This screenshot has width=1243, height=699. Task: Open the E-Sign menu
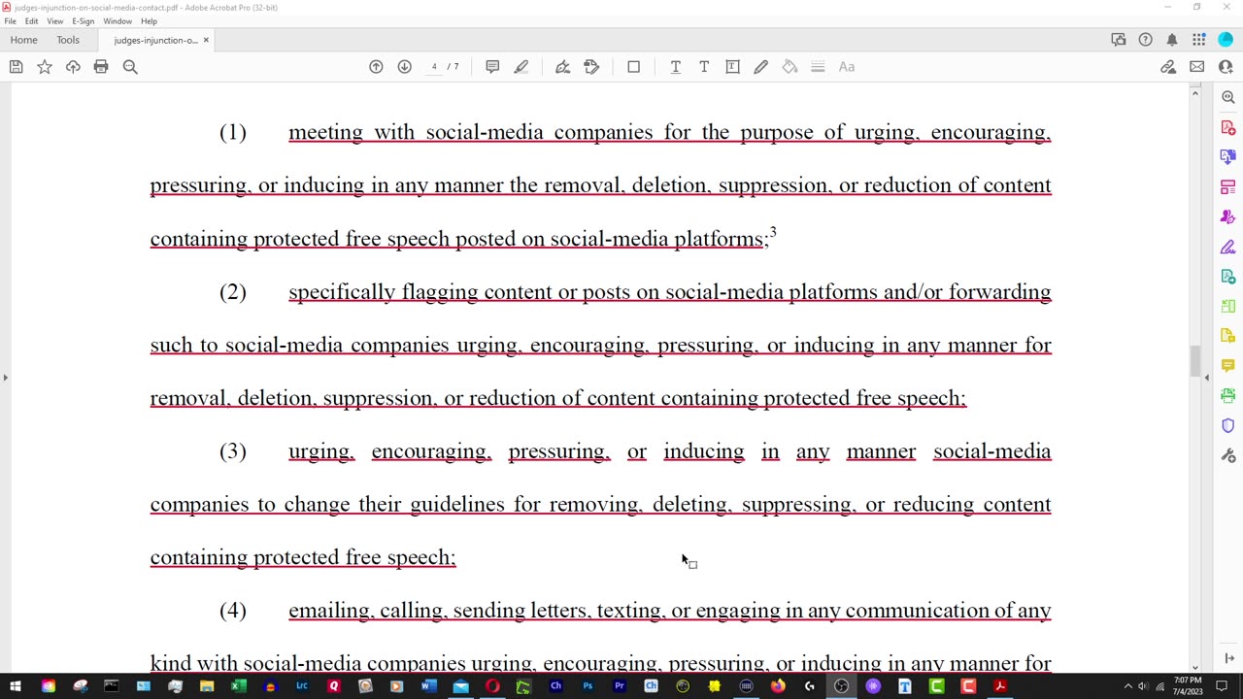[x=83, y=21]
